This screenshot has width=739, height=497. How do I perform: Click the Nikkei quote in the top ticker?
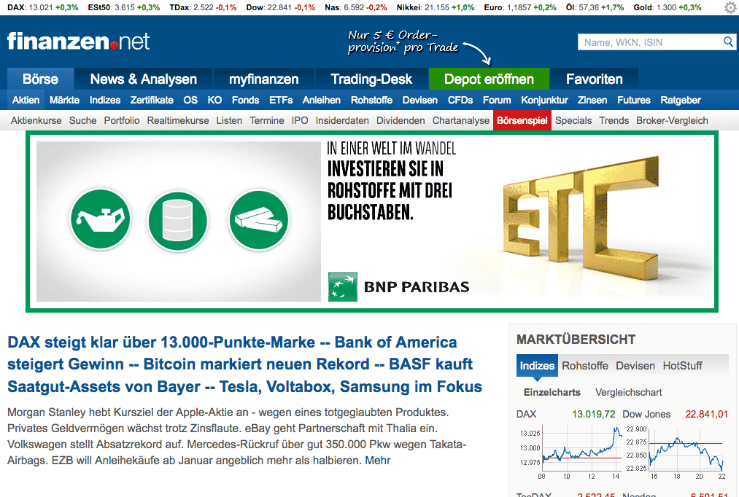pos(436,7)
